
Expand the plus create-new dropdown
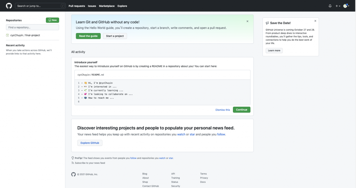338,6
